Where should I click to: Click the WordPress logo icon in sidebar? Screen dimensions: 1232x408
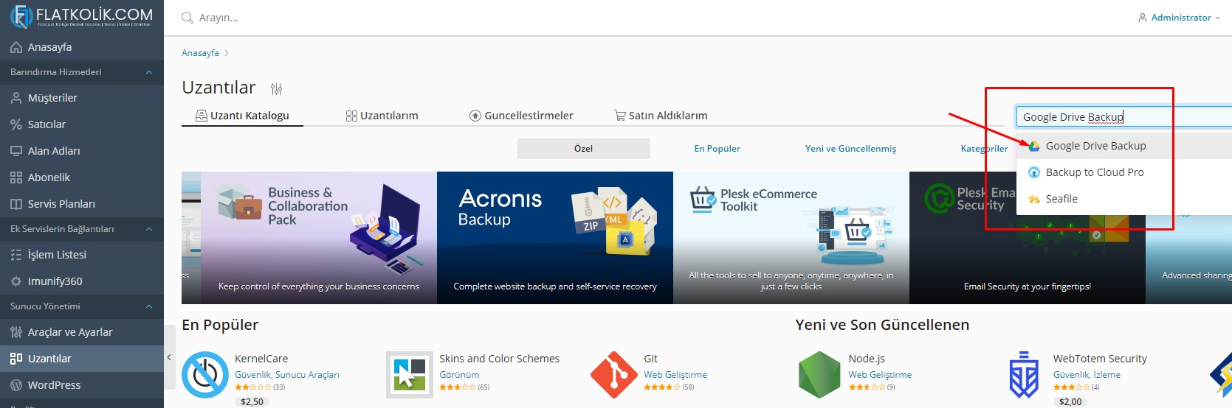pos(16,385)
